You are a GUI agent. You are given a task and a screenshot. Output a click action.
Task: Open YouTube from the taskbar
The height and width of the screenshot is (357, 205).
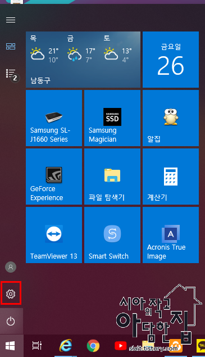coord(121,346)
